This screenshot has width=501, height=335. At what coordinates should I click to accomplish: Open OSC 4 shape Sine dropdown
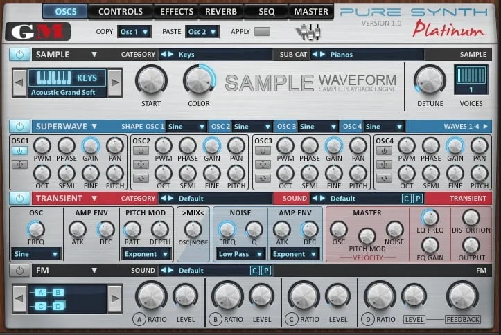tap(384, 127)
